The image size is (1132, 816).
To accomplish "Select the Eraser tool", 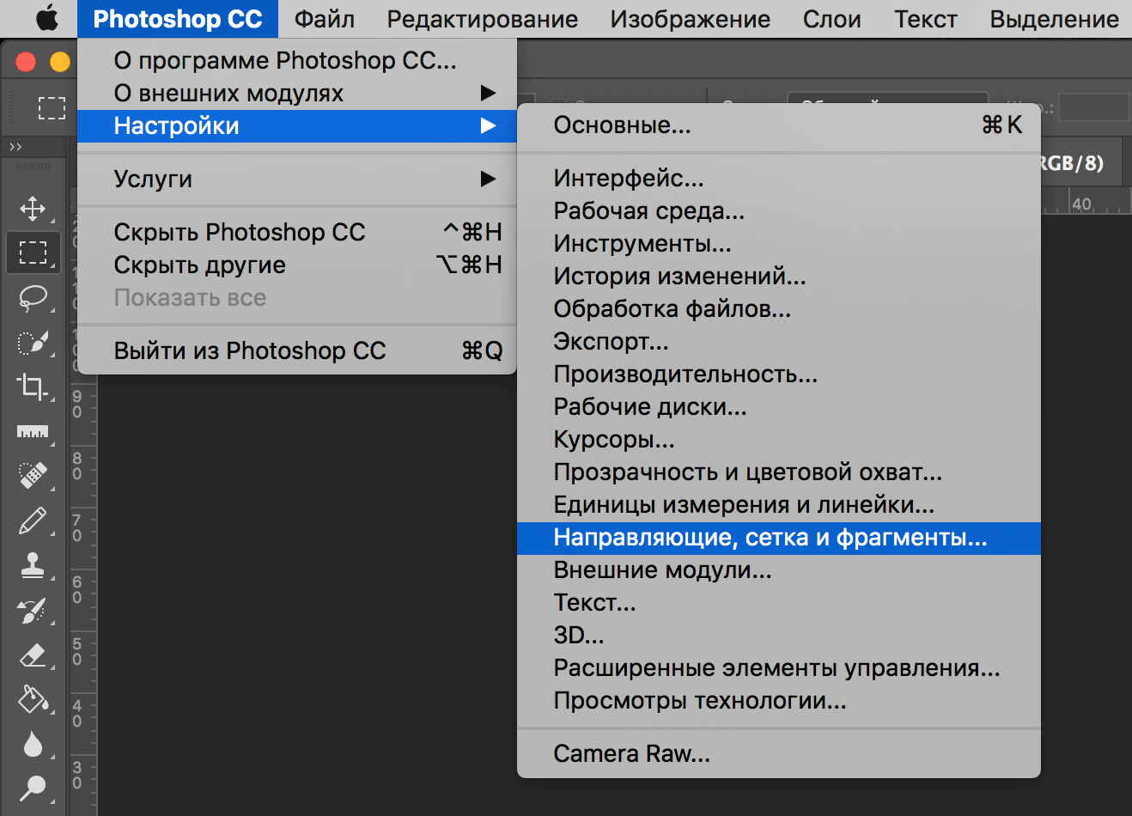I will pyautogui.click(x=33, y=655).
